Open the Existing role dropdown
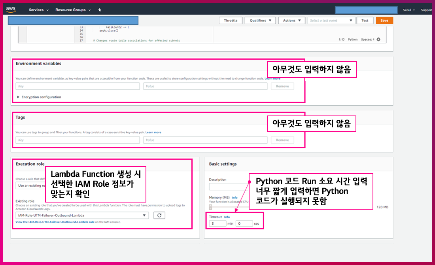This screenshot has height=265, width=435. click(82, 216)
